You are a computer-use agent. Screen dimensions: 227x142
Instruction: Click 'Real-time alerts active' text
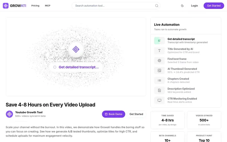coord(179,102)
